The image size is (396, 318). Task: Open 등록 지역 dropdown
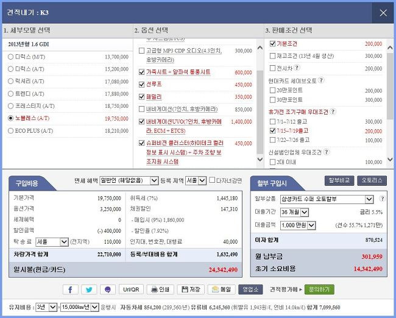196,180
